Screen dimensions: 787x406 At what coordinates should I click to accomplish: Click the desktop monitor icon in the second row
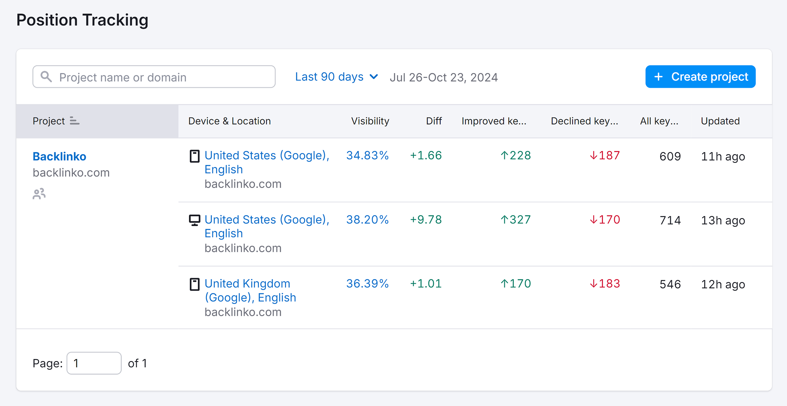195,220
